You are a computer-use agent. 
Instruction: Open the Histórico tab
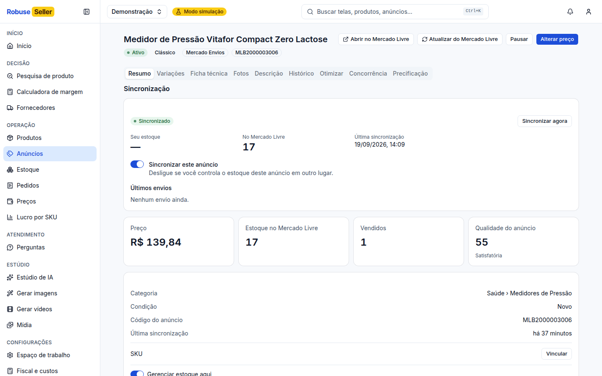click(301, 74)
